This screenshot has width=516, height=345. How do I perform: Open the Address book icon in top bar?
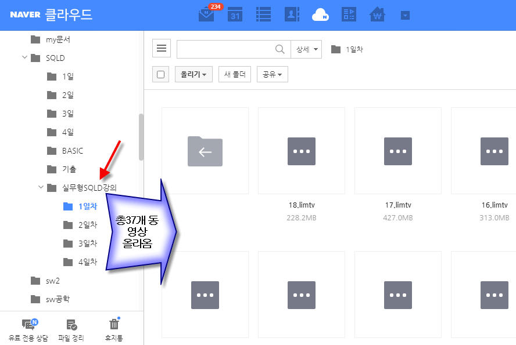click(x=292, y=14)
